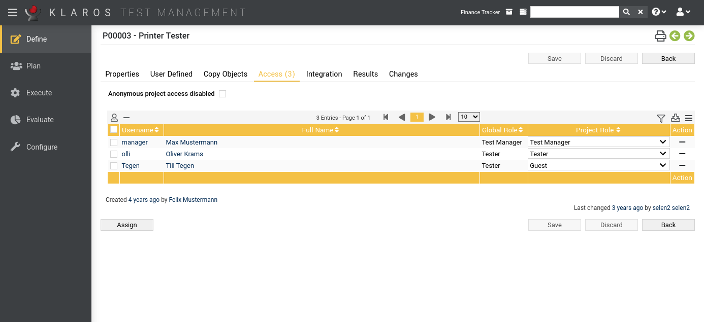Open Project Role dropdown for manager
This screenshot has width=704, height=322.
[x=598, y=142]
